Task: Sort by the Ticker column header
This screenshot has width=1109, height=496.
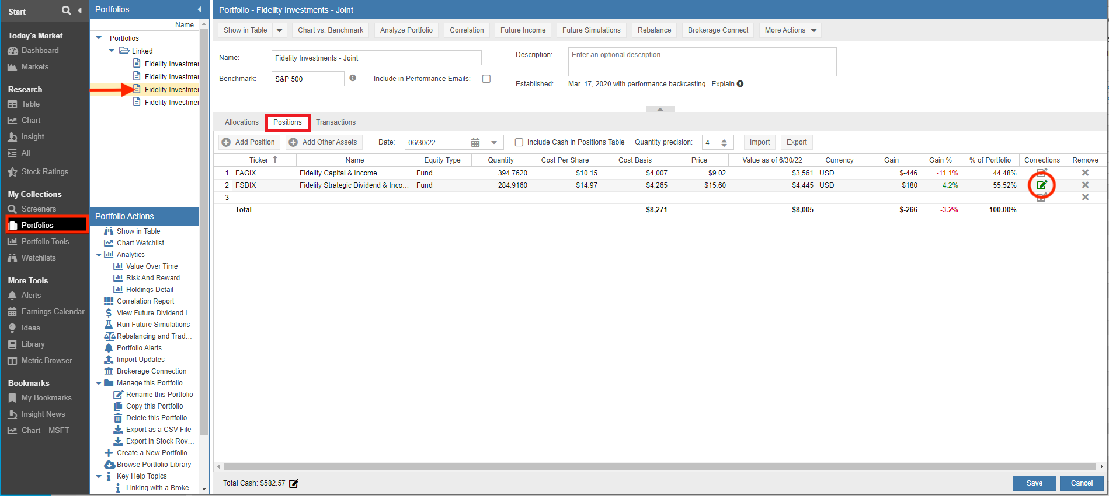Action: click(263, 160)
